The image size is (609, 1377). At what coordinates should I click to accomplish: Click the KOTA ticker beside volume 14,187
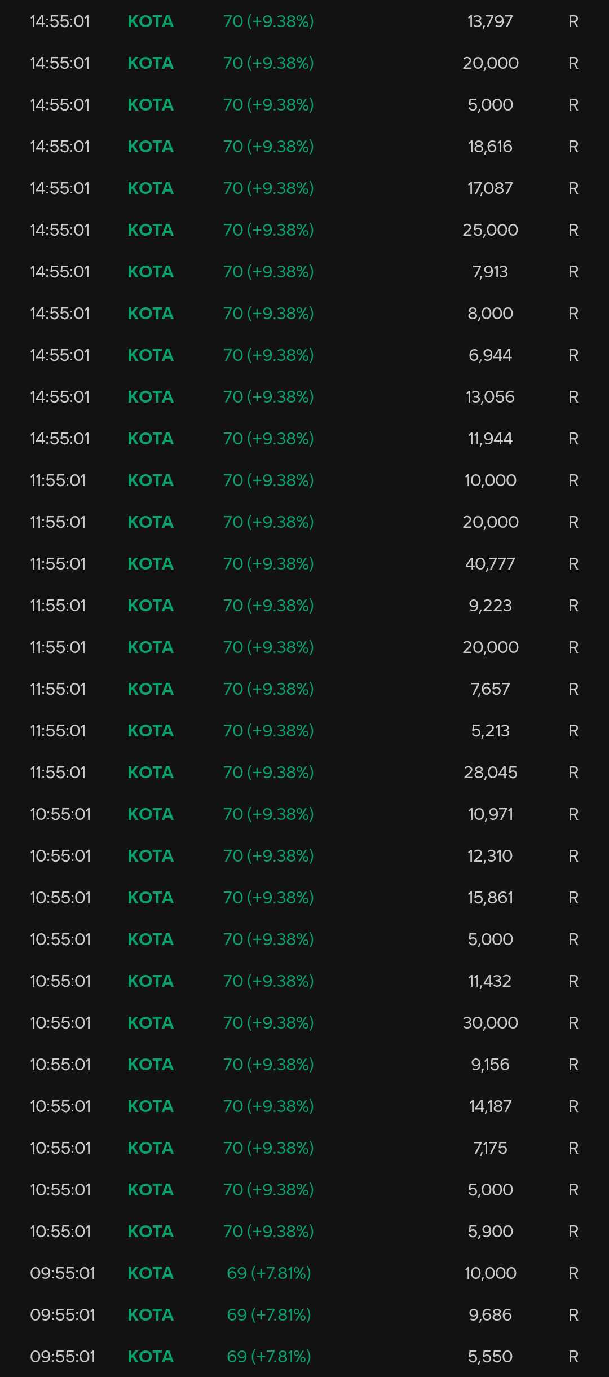tap(151, 1106)
